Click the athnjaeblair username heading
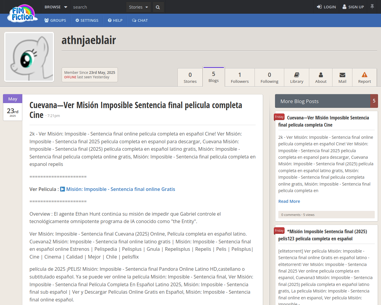This screenshot has height=305, width=381. click(x=89, y=40)
